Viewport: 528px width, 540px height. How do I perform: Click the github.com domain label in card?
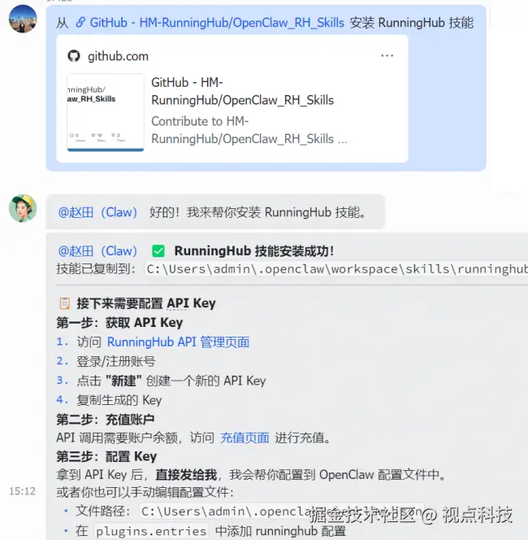pyautogui.click(x=118, y=56)
